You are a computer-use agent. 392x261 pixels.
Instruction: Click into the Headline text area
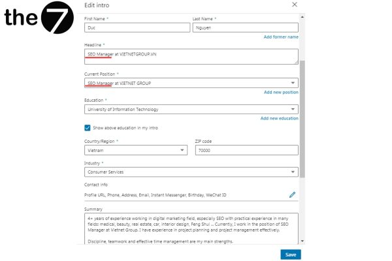tap(191, 57)
